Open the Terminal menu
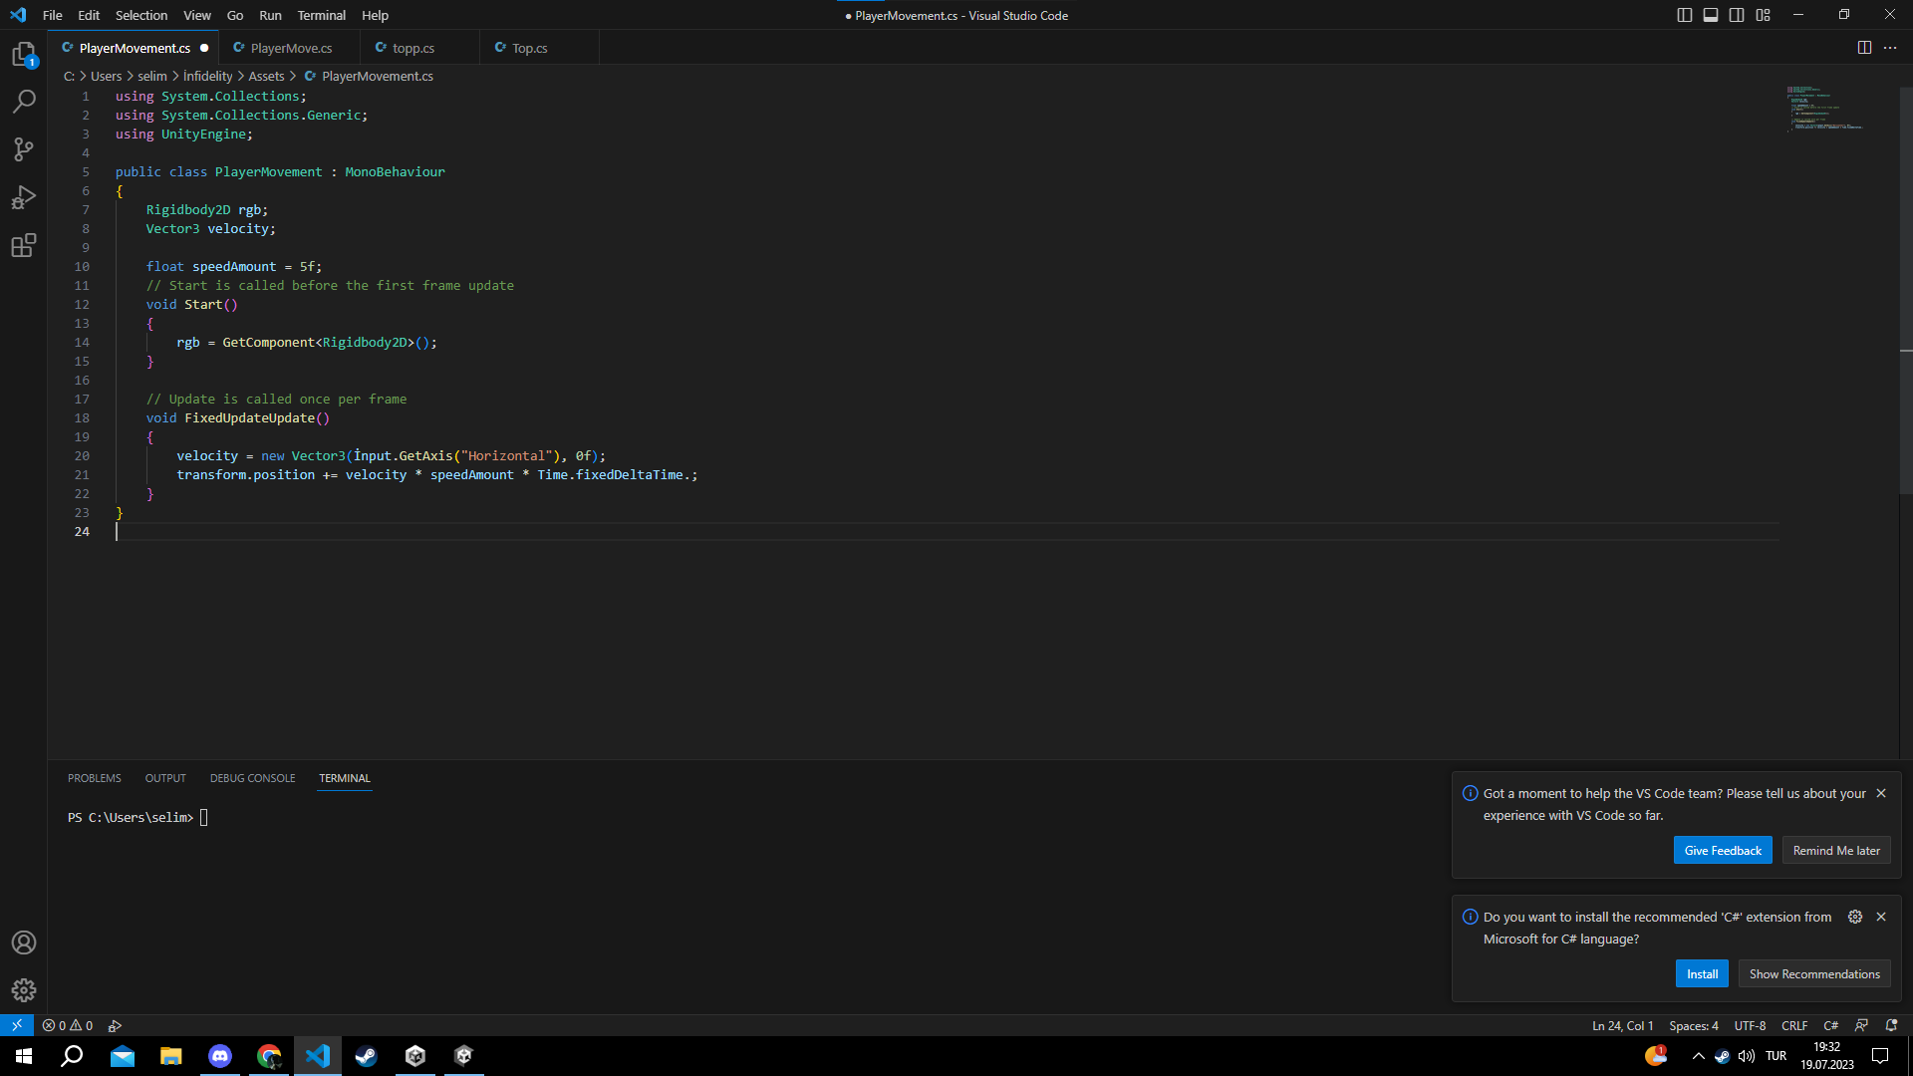1913x1076 pixels. (321, 15)
